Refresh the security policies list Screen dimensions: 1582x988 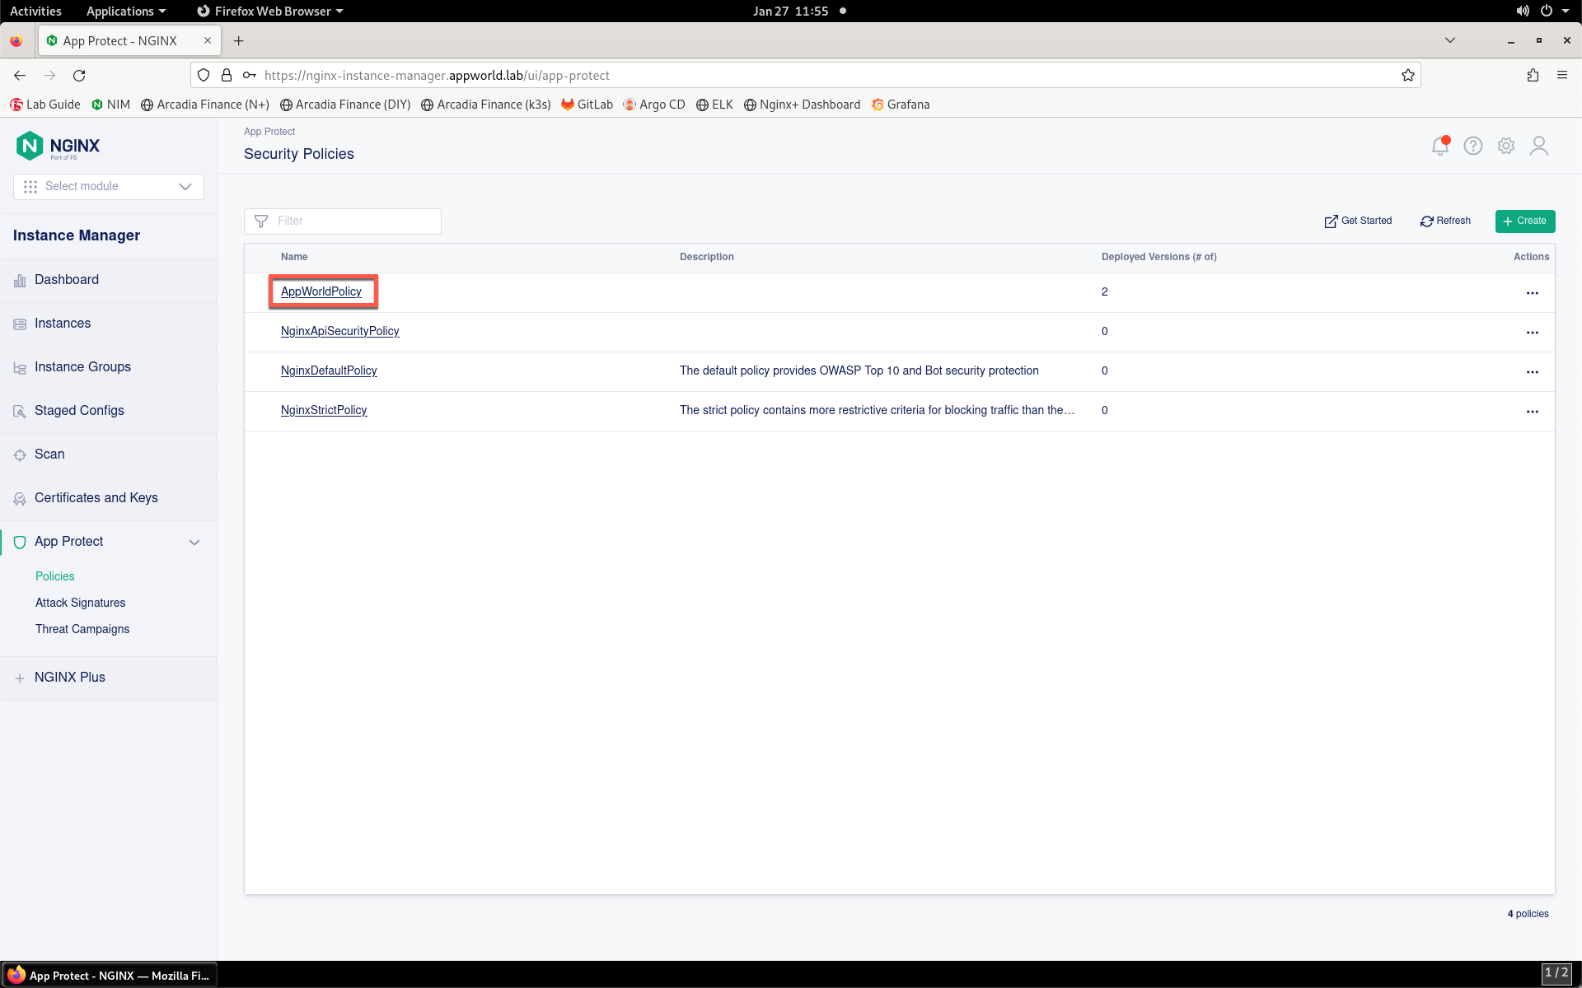pyautogui.click(x=1445, y=221)
